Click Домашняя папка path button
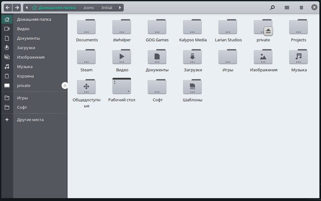Image resolution: width=321 pixels, height=201 pixels. point(54,8)
